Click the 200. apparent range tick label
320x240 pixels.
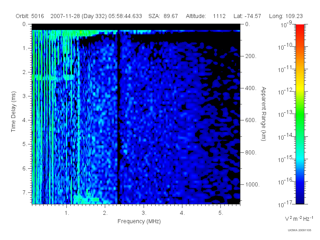pyautogui.click(x=251, y=56)
